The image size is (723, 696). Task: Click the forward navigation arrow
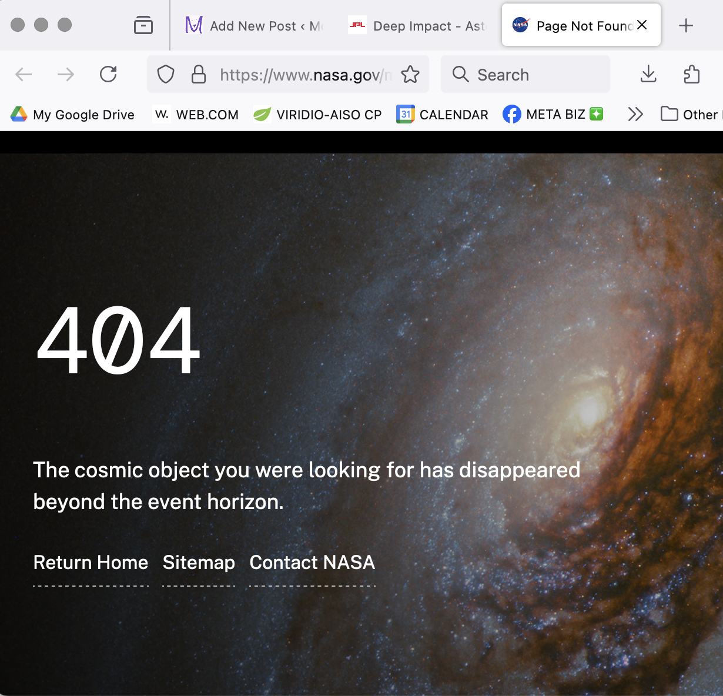point(66,74)
